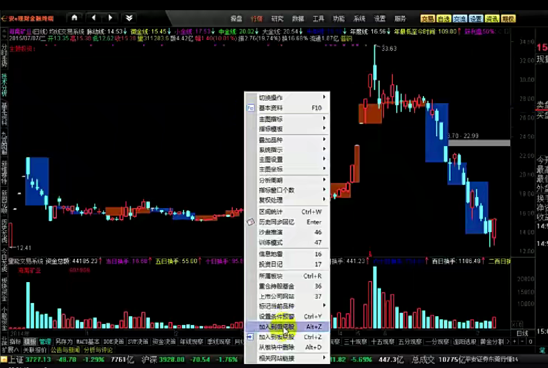Viewport: 548px width, 368px height.
Task: Select 技术分析 in left vertical sidebar
Action: coord(4,85)
